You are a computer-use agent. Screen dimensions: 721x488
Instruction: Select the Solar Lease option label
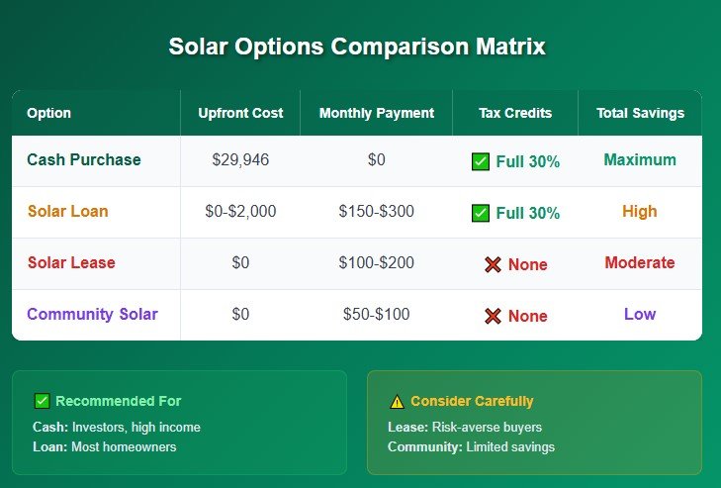pyautogui.click(x=71, y=263)
